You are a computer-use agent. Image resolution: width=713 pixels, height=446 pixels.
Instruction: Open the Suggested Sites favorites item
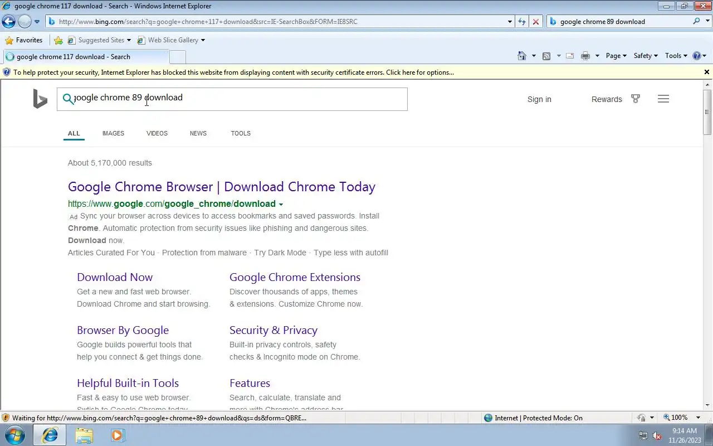point(99,40)
